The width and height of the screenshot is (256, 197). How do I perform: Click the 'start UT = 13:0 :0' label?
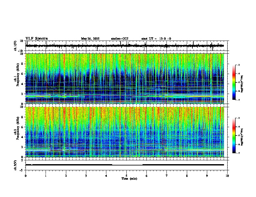156,39
